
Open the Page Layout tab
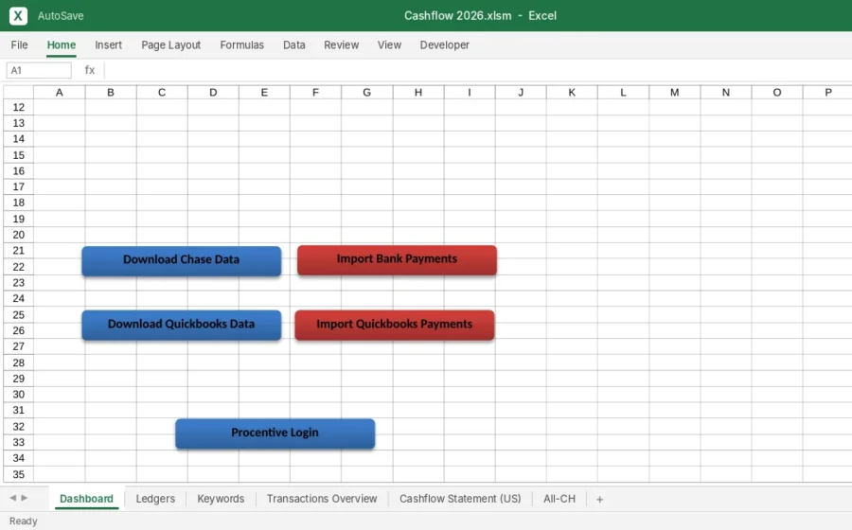coord(170,45)
